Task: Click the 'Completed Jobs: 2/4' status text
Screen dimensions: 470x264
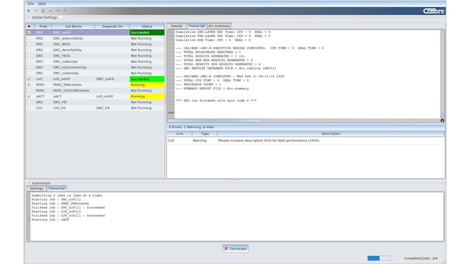Action: pos(420,258)
